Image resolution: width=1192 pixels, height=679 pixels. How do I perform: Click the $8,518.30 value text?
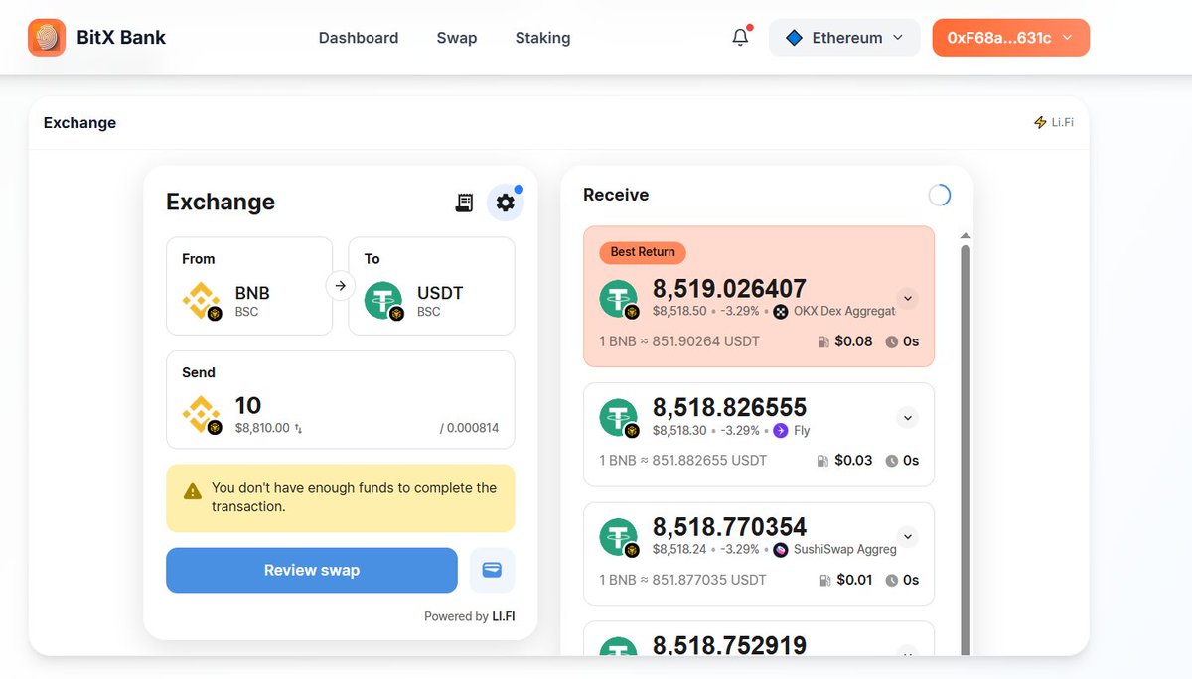pyautogui.click(x=679, y=430)
